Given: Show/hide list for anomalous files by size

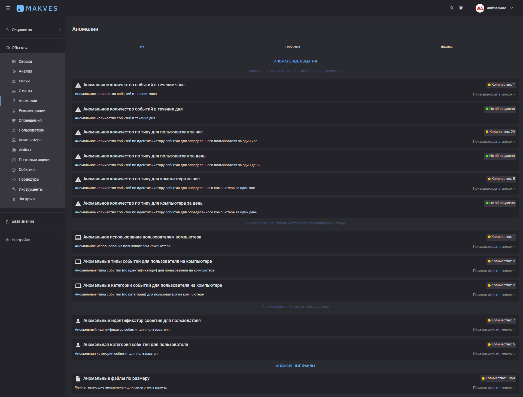Looking at the screenshot, I should 494,388.
